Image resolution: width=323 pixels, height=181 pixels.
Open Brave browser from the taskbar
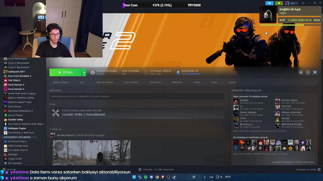163,177
